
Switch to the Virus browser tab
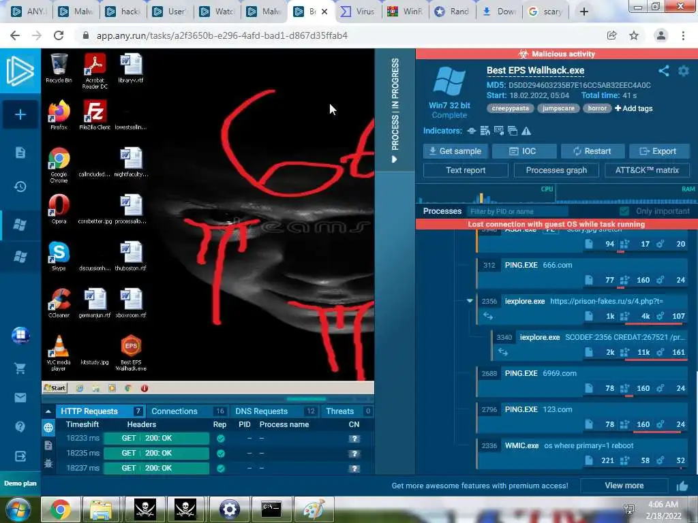tap(359, 12)
